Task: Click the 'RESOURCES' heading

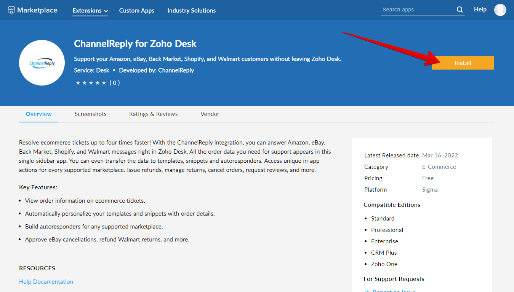Action: click(x=37, y=268)
